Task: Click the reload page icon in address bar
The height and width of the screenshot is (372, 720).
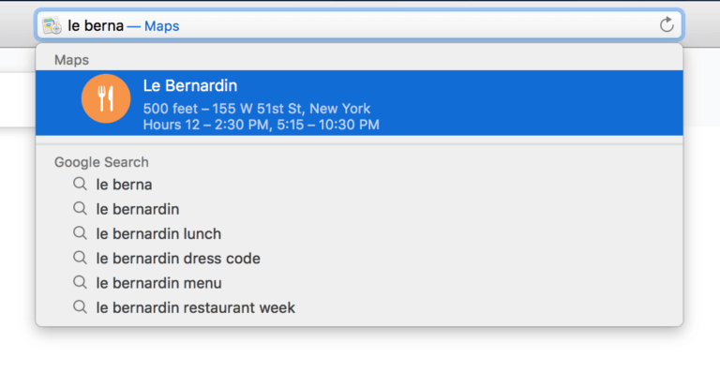Action: click(667, 24)
